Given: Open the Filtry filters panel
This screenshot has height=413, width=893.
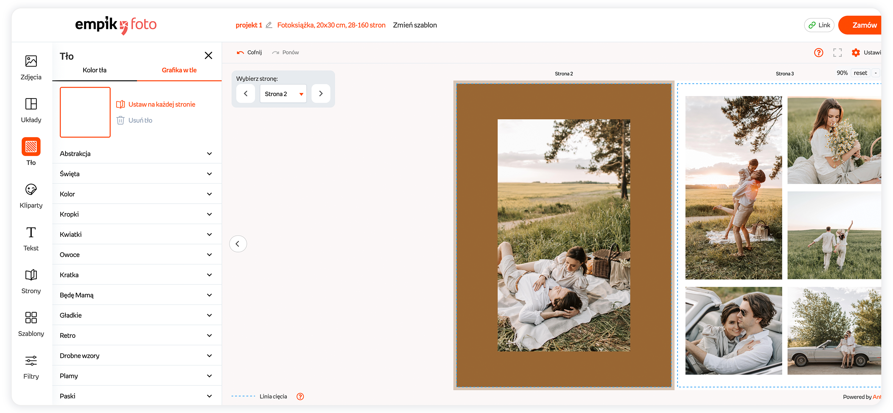Looking at the screenshot, I should click(x=31, y=367).
